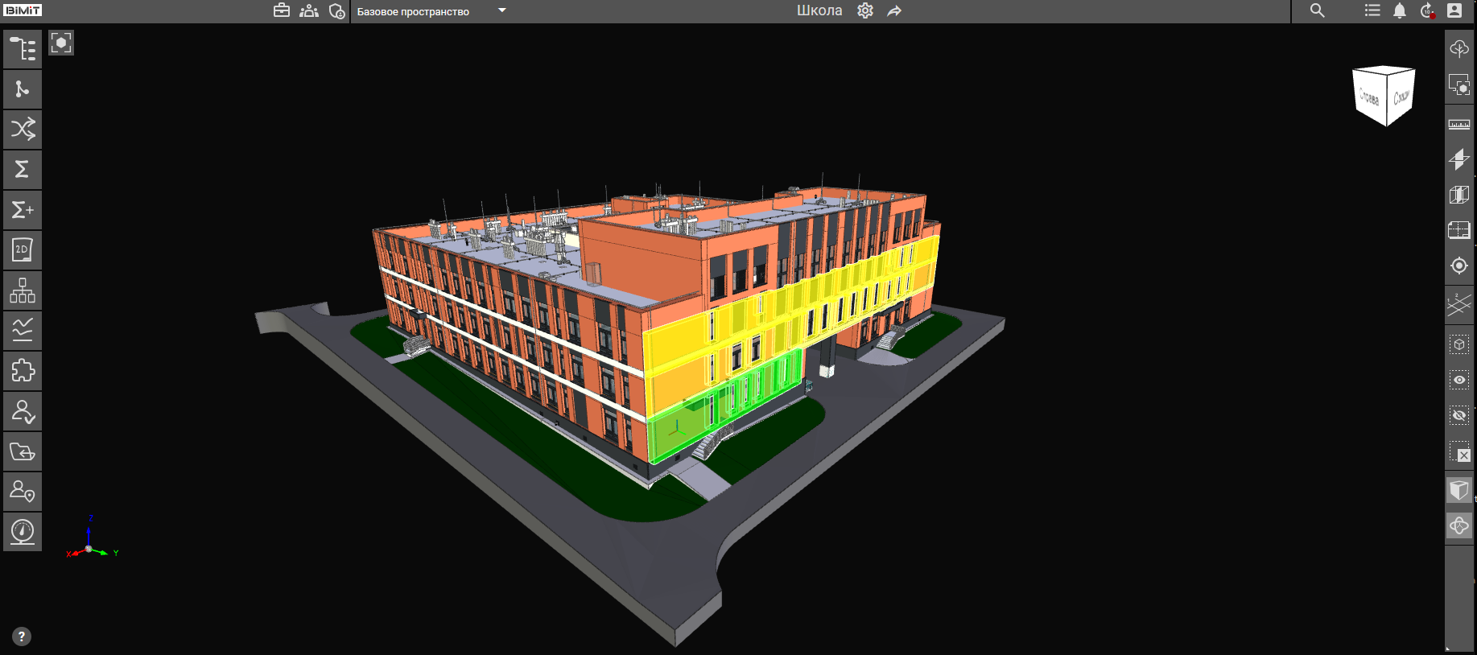Select the ruler measurement tool
Screen dimensions: 1477x655
(x=1458, y=125)
